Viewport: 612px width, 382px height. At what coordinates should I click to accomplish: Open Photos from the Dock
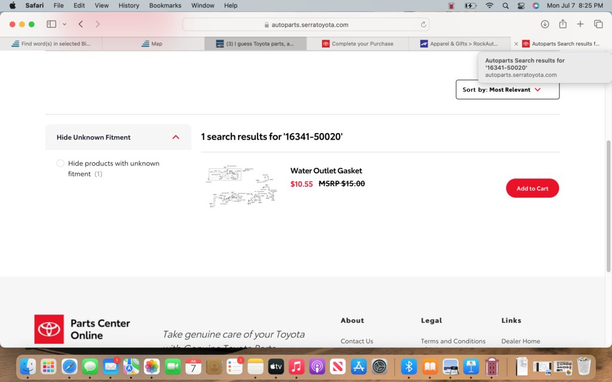[152, 366]
